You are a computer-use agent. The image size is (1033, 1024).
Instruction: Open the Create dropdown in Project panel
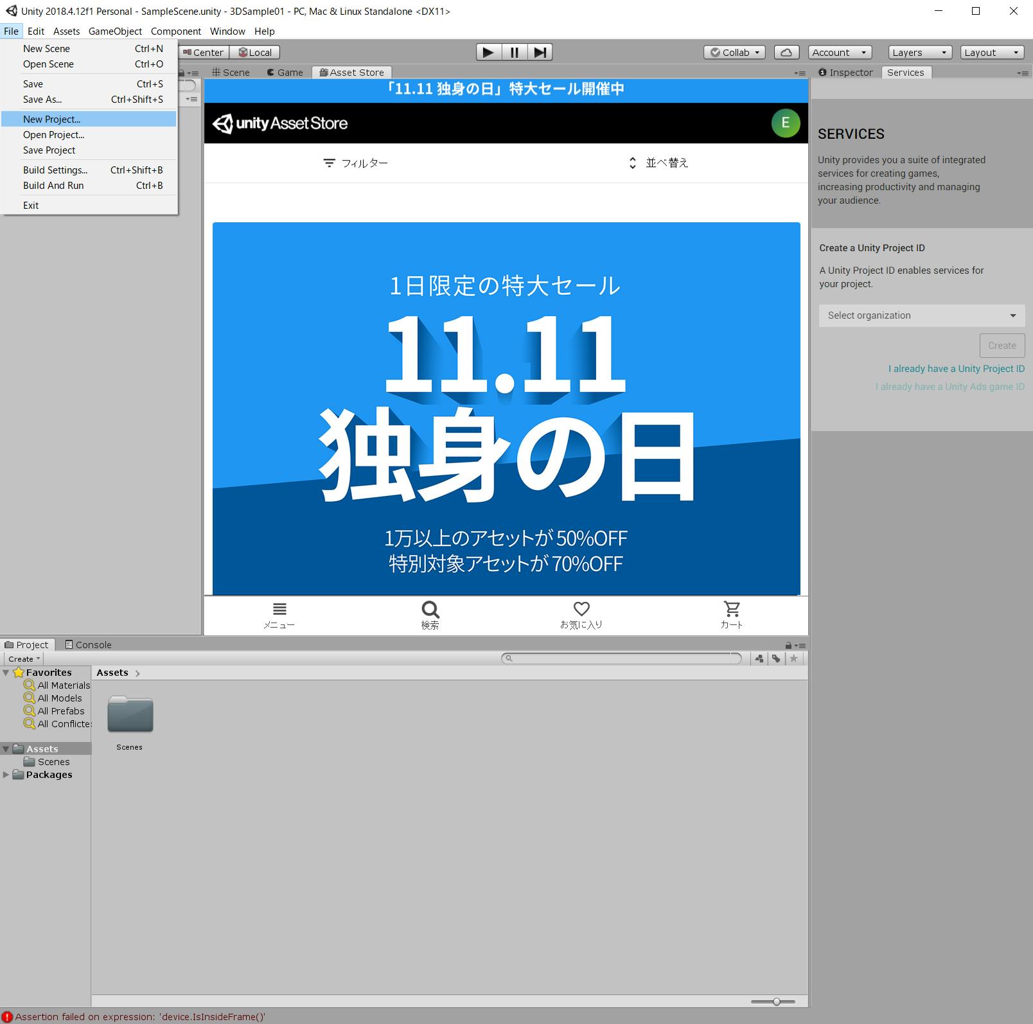24,659
